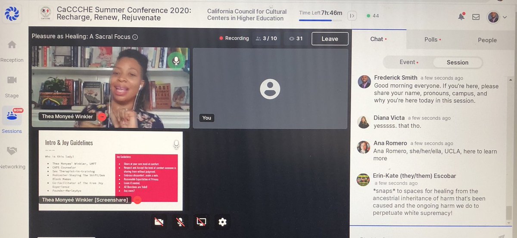Screen dimensions: 517x238
Task: Click microphone icon on the screenshare tile
Action: pyautogui.click(x=176, y=144)
